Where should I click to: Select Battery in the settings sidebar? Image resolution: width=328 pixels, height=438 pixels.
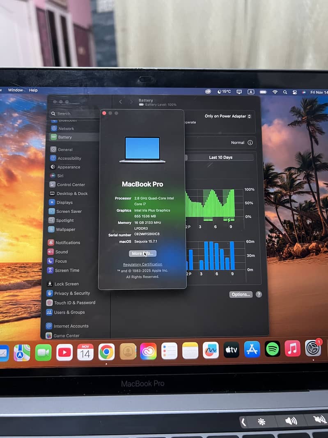pos(74,137)
